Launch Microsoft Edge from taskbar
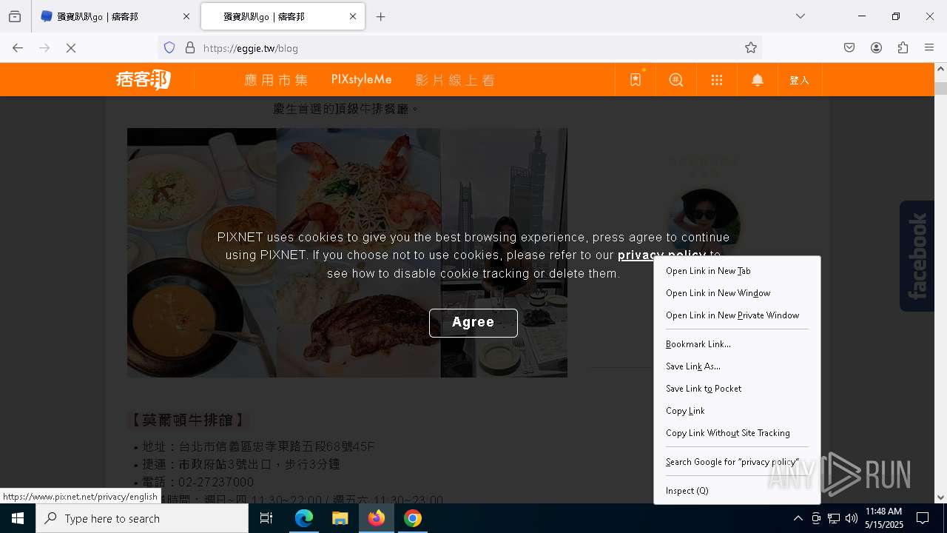947x533 pixels. 304,518
